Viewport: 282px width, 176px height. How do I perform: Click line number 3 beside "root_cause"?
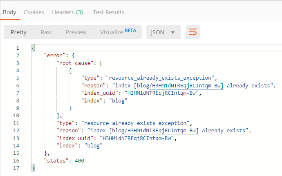point(17,63)
